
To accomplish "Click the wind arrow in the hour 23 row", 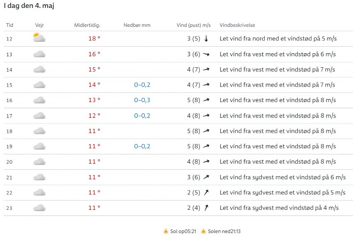I will [x=206, y=208].
